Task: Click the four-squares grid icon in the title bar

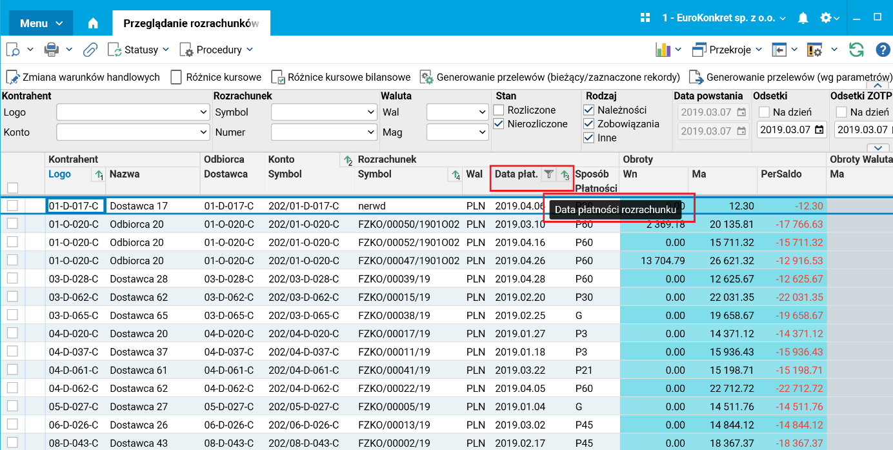Action: (x=645, y=18)
